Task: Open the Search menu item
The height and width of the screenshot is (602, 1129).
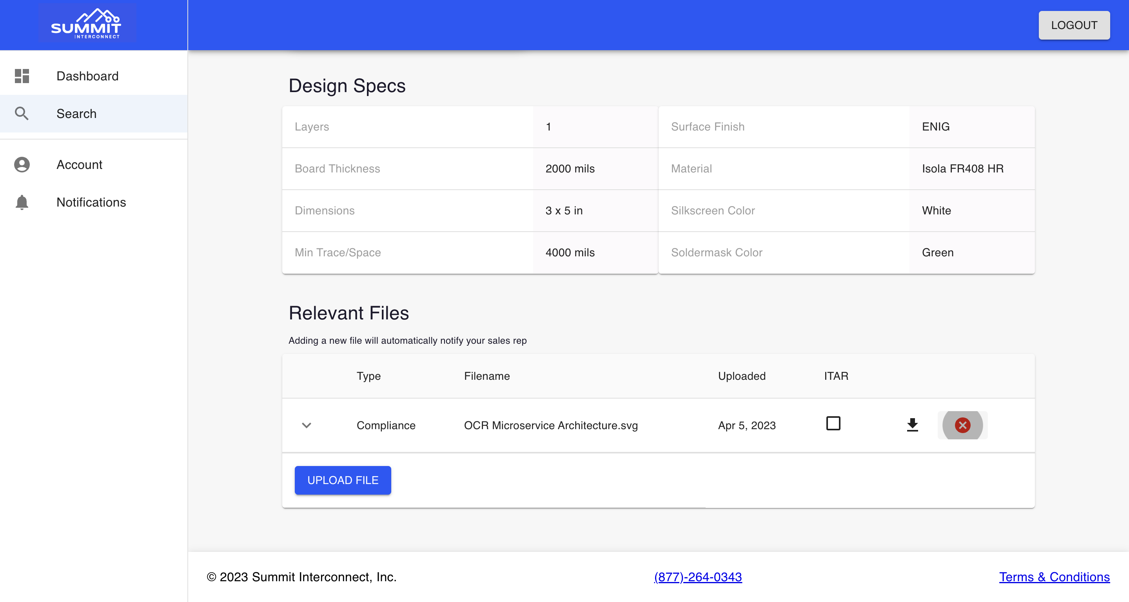Action: [94, 114]
